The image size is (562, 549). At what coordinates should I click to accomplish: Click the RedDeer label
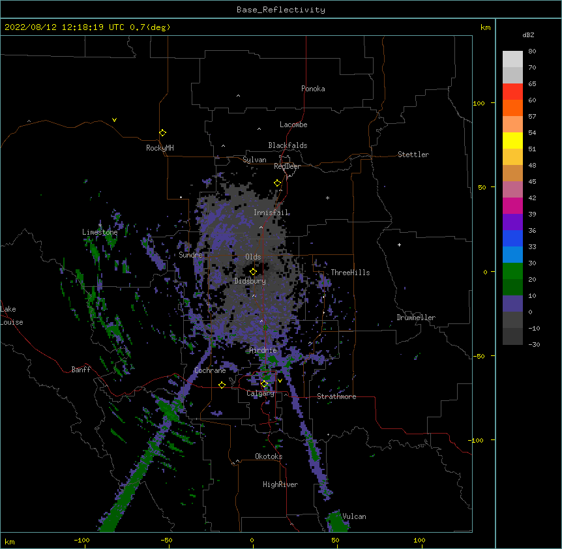pos(287,166)
